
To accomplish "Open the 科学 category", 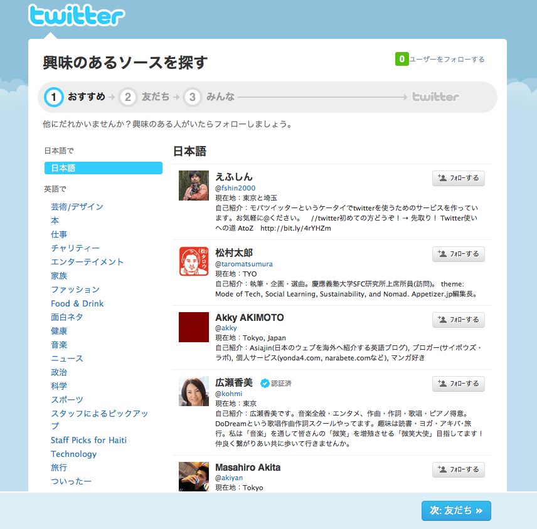I will coord(59,386).
